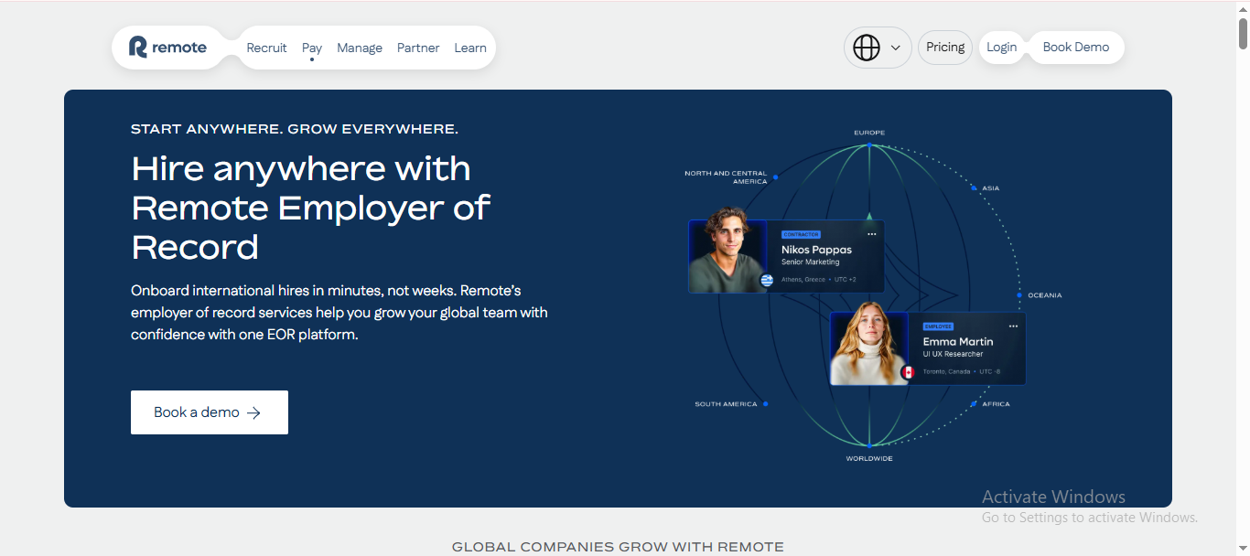Expand the language dropdown chevron
Image resolution: width=1250 pixels, height=556 pixels.
coord(896,48)
